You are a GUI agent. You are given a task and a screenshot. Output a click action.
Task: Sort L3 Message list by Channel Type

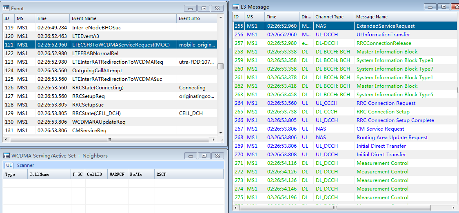click(333, 17)
